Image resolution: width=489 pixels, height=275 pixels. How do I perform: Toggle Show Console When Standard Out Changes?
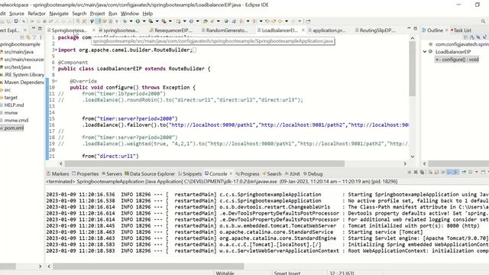pos(449,172)
